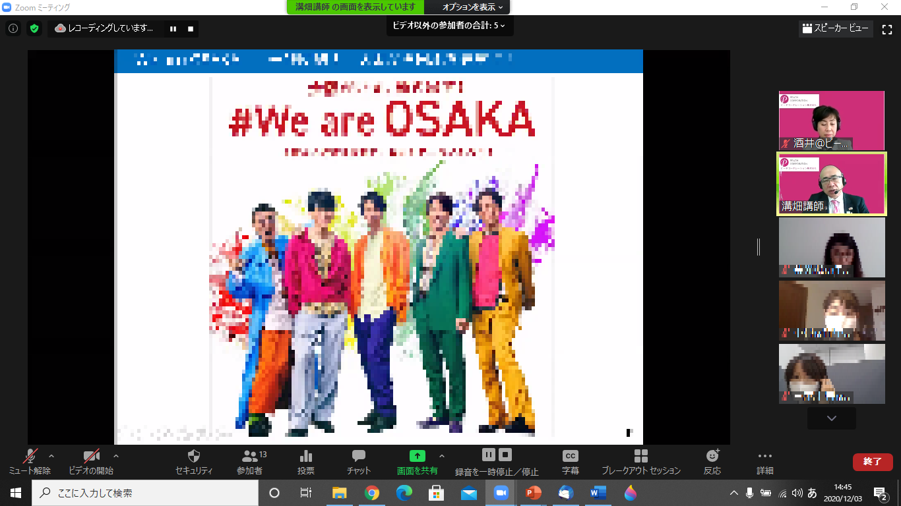The image size is (901, 506).
Task: Click the green 画面を共有 share button
Action: pos(418,462)
